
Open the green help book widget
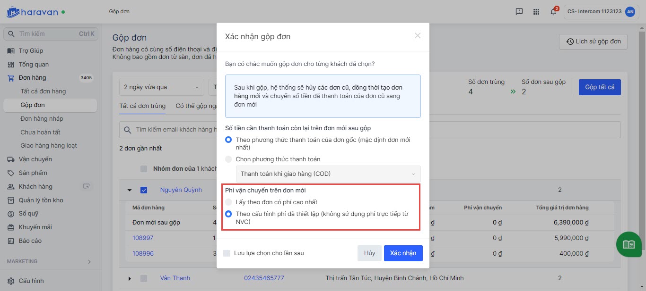pos(629,244)
